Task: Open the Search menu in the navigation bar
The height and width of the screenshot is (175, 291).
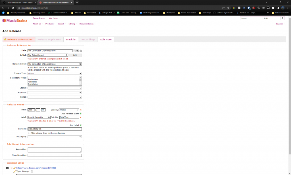Action: [x=62, y=24]
